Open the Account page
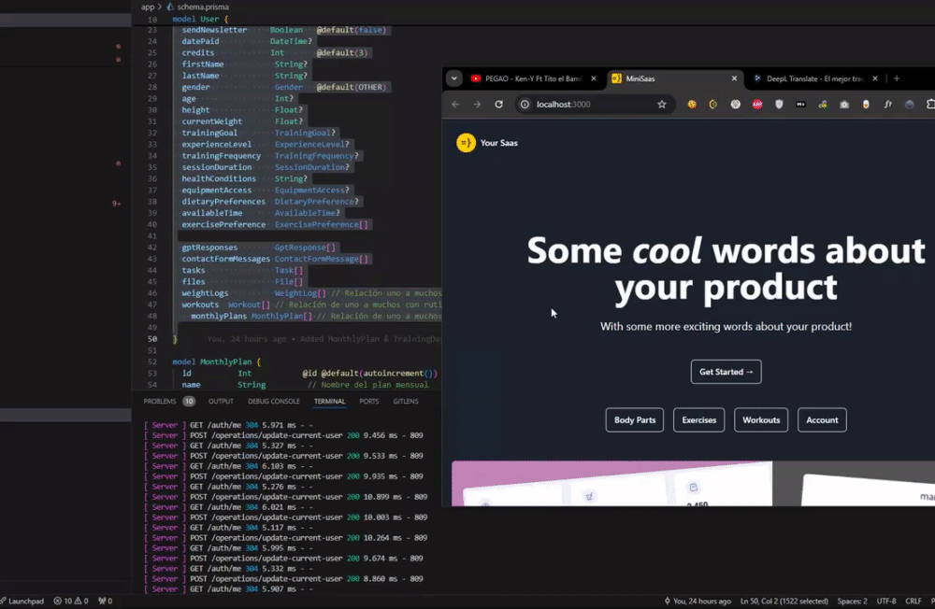The width and height of the screenshot is (935, 609). tap(822, 420)
